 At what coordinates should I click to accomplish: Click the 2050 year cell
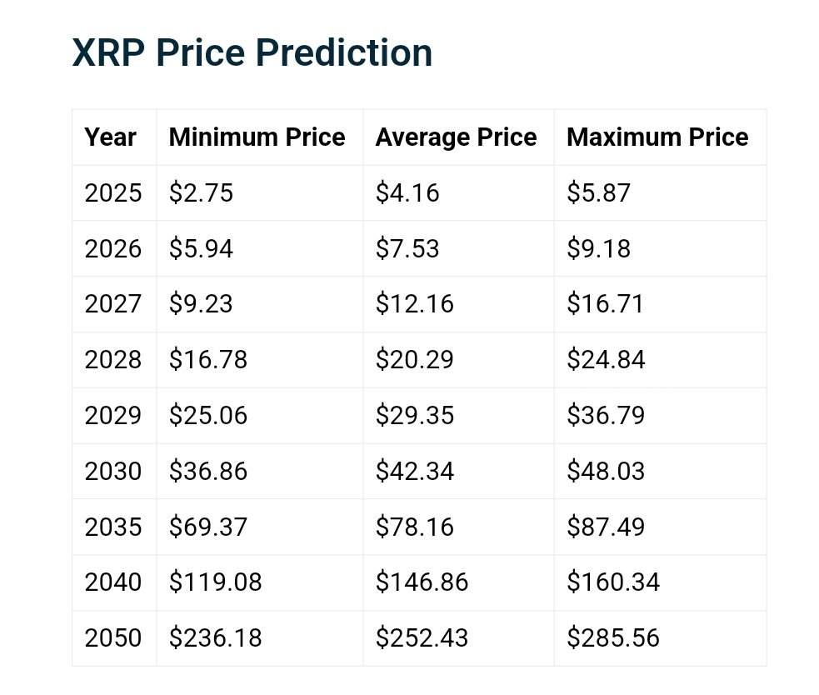tap(113, 637)
